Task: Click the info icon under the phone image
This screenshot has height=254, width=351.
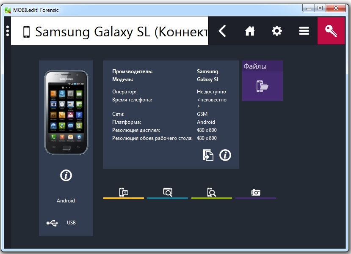Action: coord(66,175)
